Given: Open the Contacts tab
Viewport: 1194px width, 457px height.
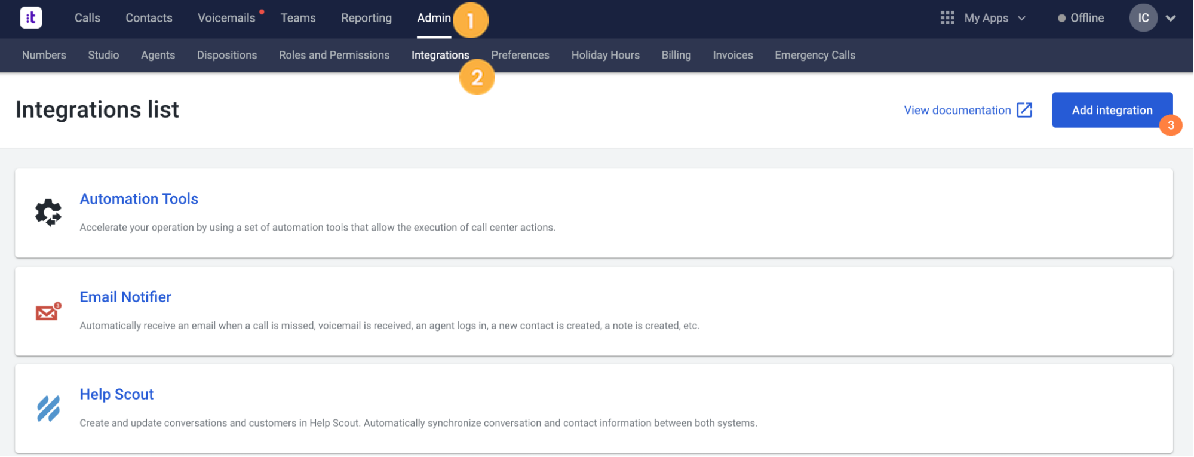Looking at the screenshot, I should [149, 18].
